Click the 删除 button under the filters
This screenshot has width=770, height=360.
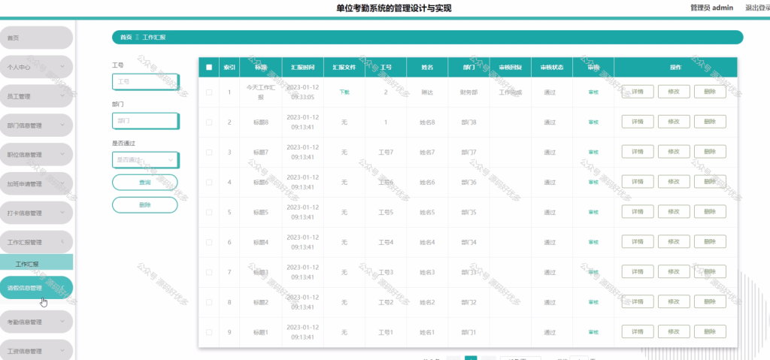(145, 205)
